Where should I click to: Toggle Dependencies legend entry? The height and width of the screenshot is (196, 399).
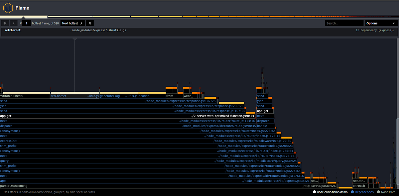pyautogui.click(x=362, y=192)
